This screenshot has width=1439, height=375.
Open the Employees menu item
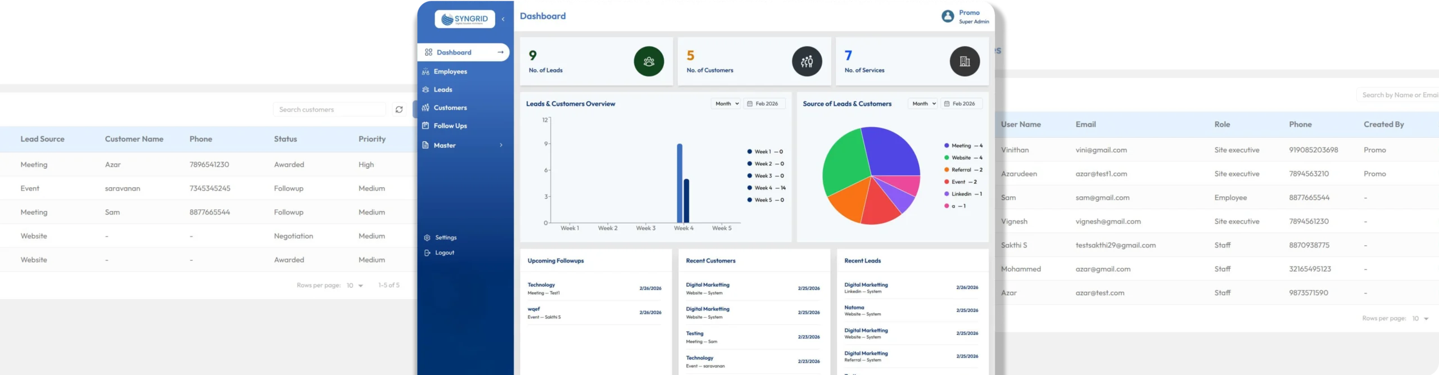pos(450,72)
